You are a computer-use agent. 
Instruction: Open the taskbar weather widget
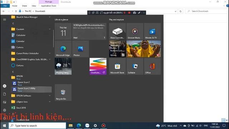[166, 126]
